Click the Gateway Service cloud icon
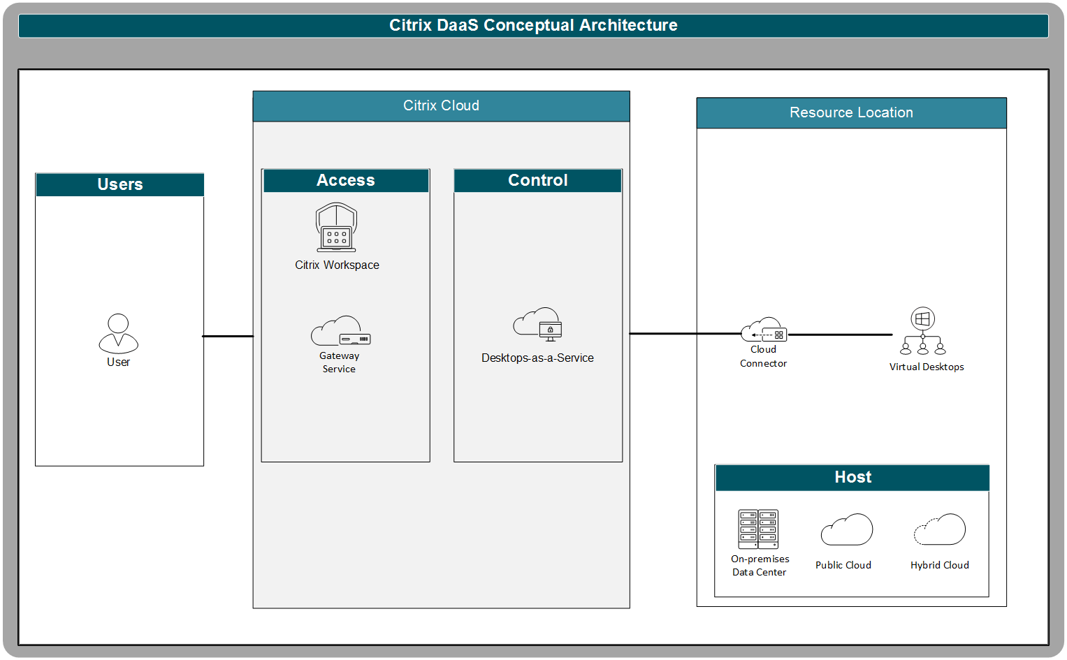The width and height of the screenshot is (1067, 660). coord(341,331)
